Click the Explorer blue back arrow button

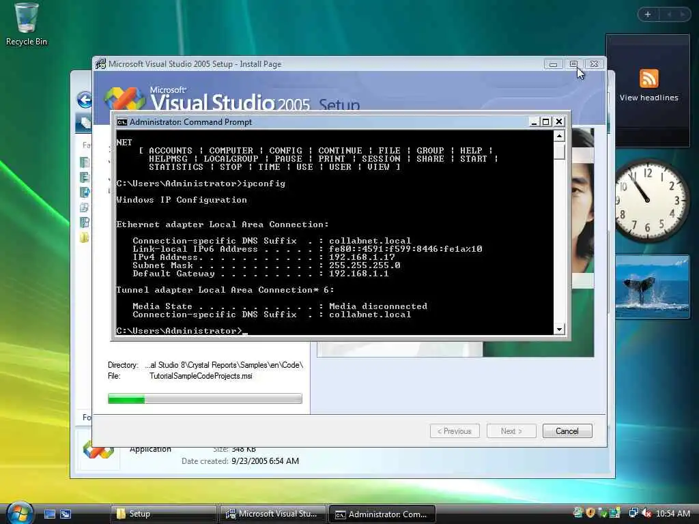[x=85, y=100]
